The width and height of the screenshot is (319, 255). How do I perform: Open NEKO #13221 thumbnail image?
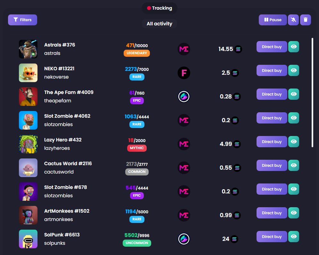28,73
